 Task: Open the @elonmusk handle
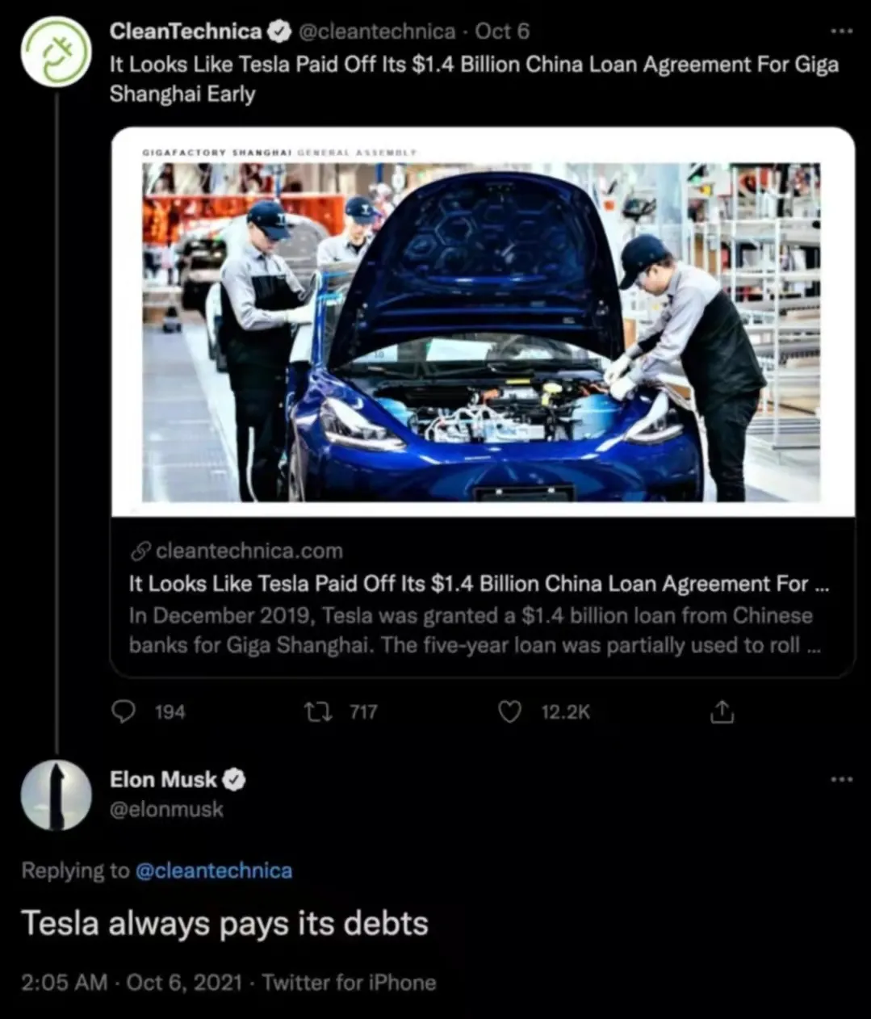(x=166, y=809)
